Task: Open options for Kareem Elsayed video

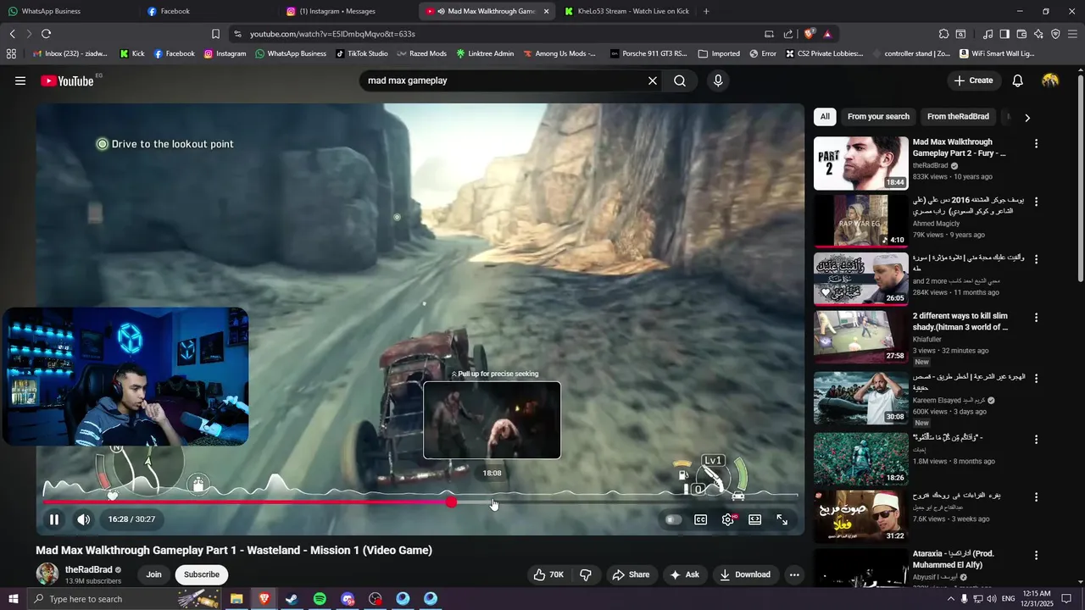Action: coord(1036,378)
